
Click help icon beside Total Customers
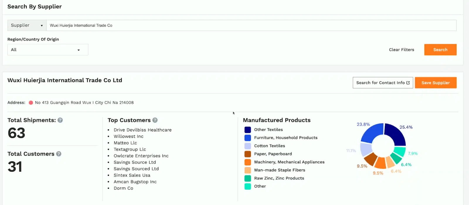tap(59, 154)
